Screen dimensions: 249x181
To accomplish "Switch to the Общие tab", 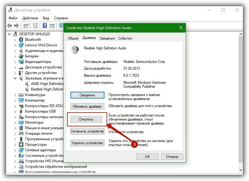I will [73, 38].
